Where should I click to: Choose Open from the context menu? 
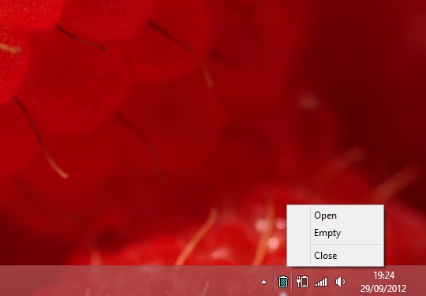[335, 215]
